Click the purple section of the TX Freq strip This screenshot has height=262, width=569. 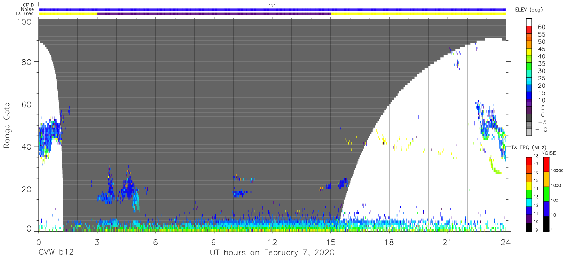214,14
